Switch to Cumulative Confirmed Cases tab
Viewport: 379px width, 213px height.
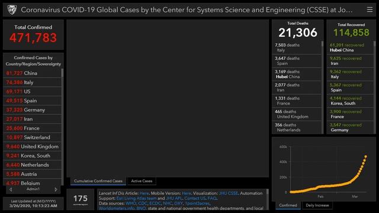[x=98, y=181]
